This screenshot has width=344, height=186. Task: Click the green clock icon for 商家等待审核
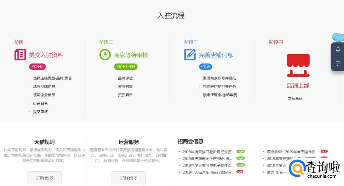pyautogui.click(x=105, y=55)
